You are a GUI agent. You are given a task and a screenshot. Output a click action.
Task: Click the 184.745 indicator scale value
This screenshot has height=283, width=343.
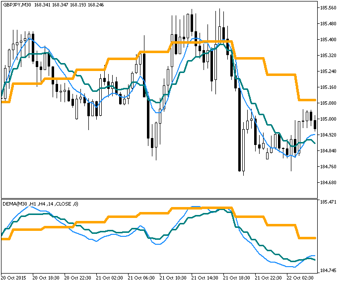point(329,271)
